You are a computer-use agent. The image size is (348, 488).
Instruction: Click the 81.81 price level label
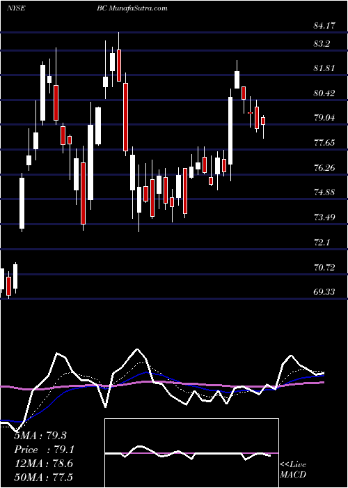324,68
